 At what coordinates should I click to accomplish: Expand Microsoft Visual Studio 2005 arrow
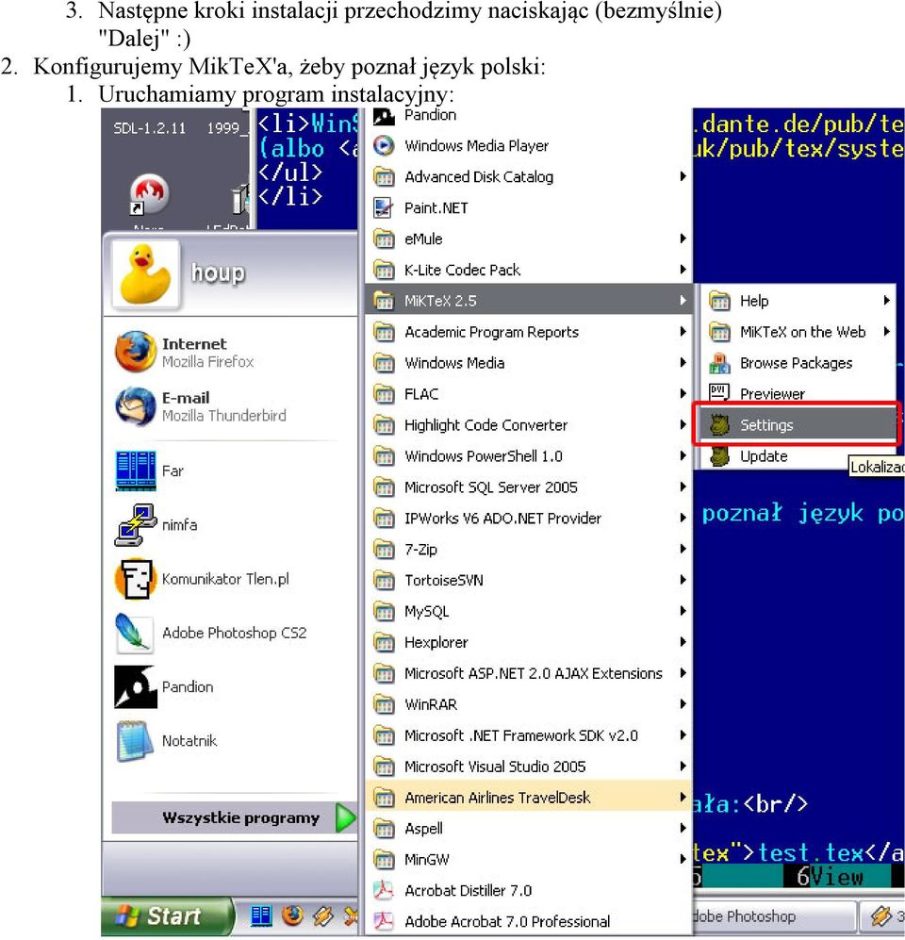pos(683,767)
